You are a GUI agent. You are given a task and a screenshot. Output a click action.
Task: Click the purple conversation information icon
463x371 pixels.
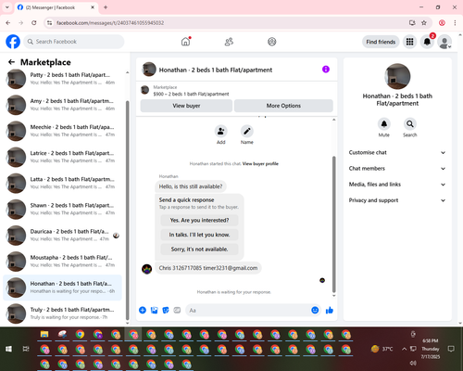pos(326,70)
